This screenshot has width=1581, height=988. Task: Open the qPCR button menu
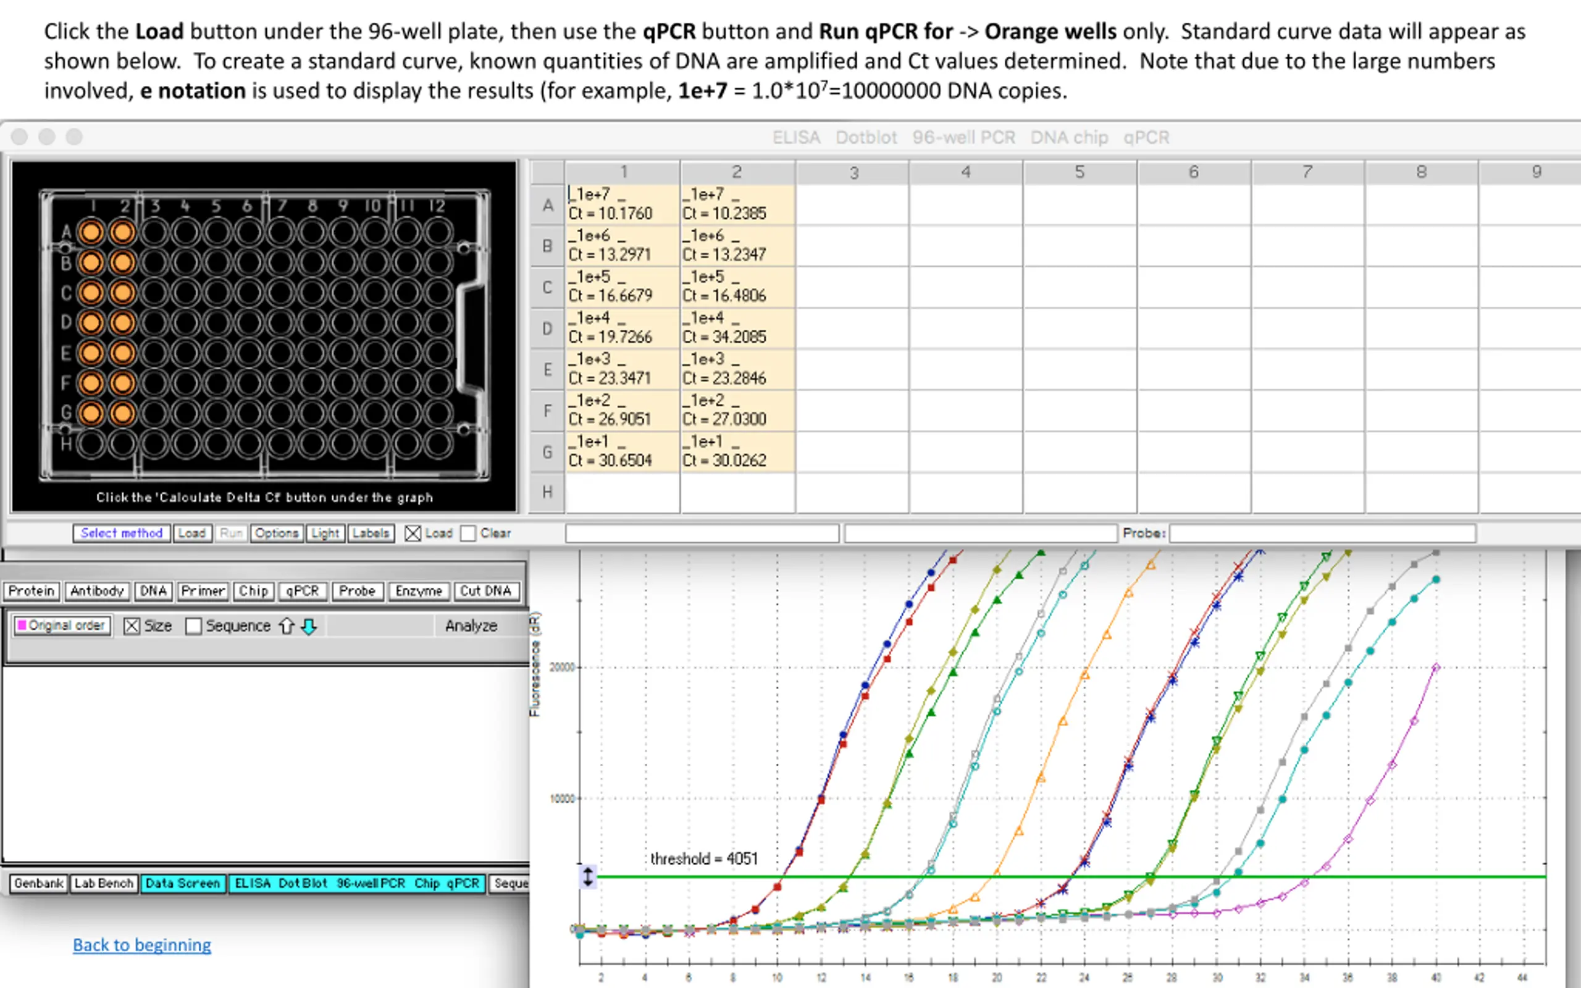coord(302,591)
